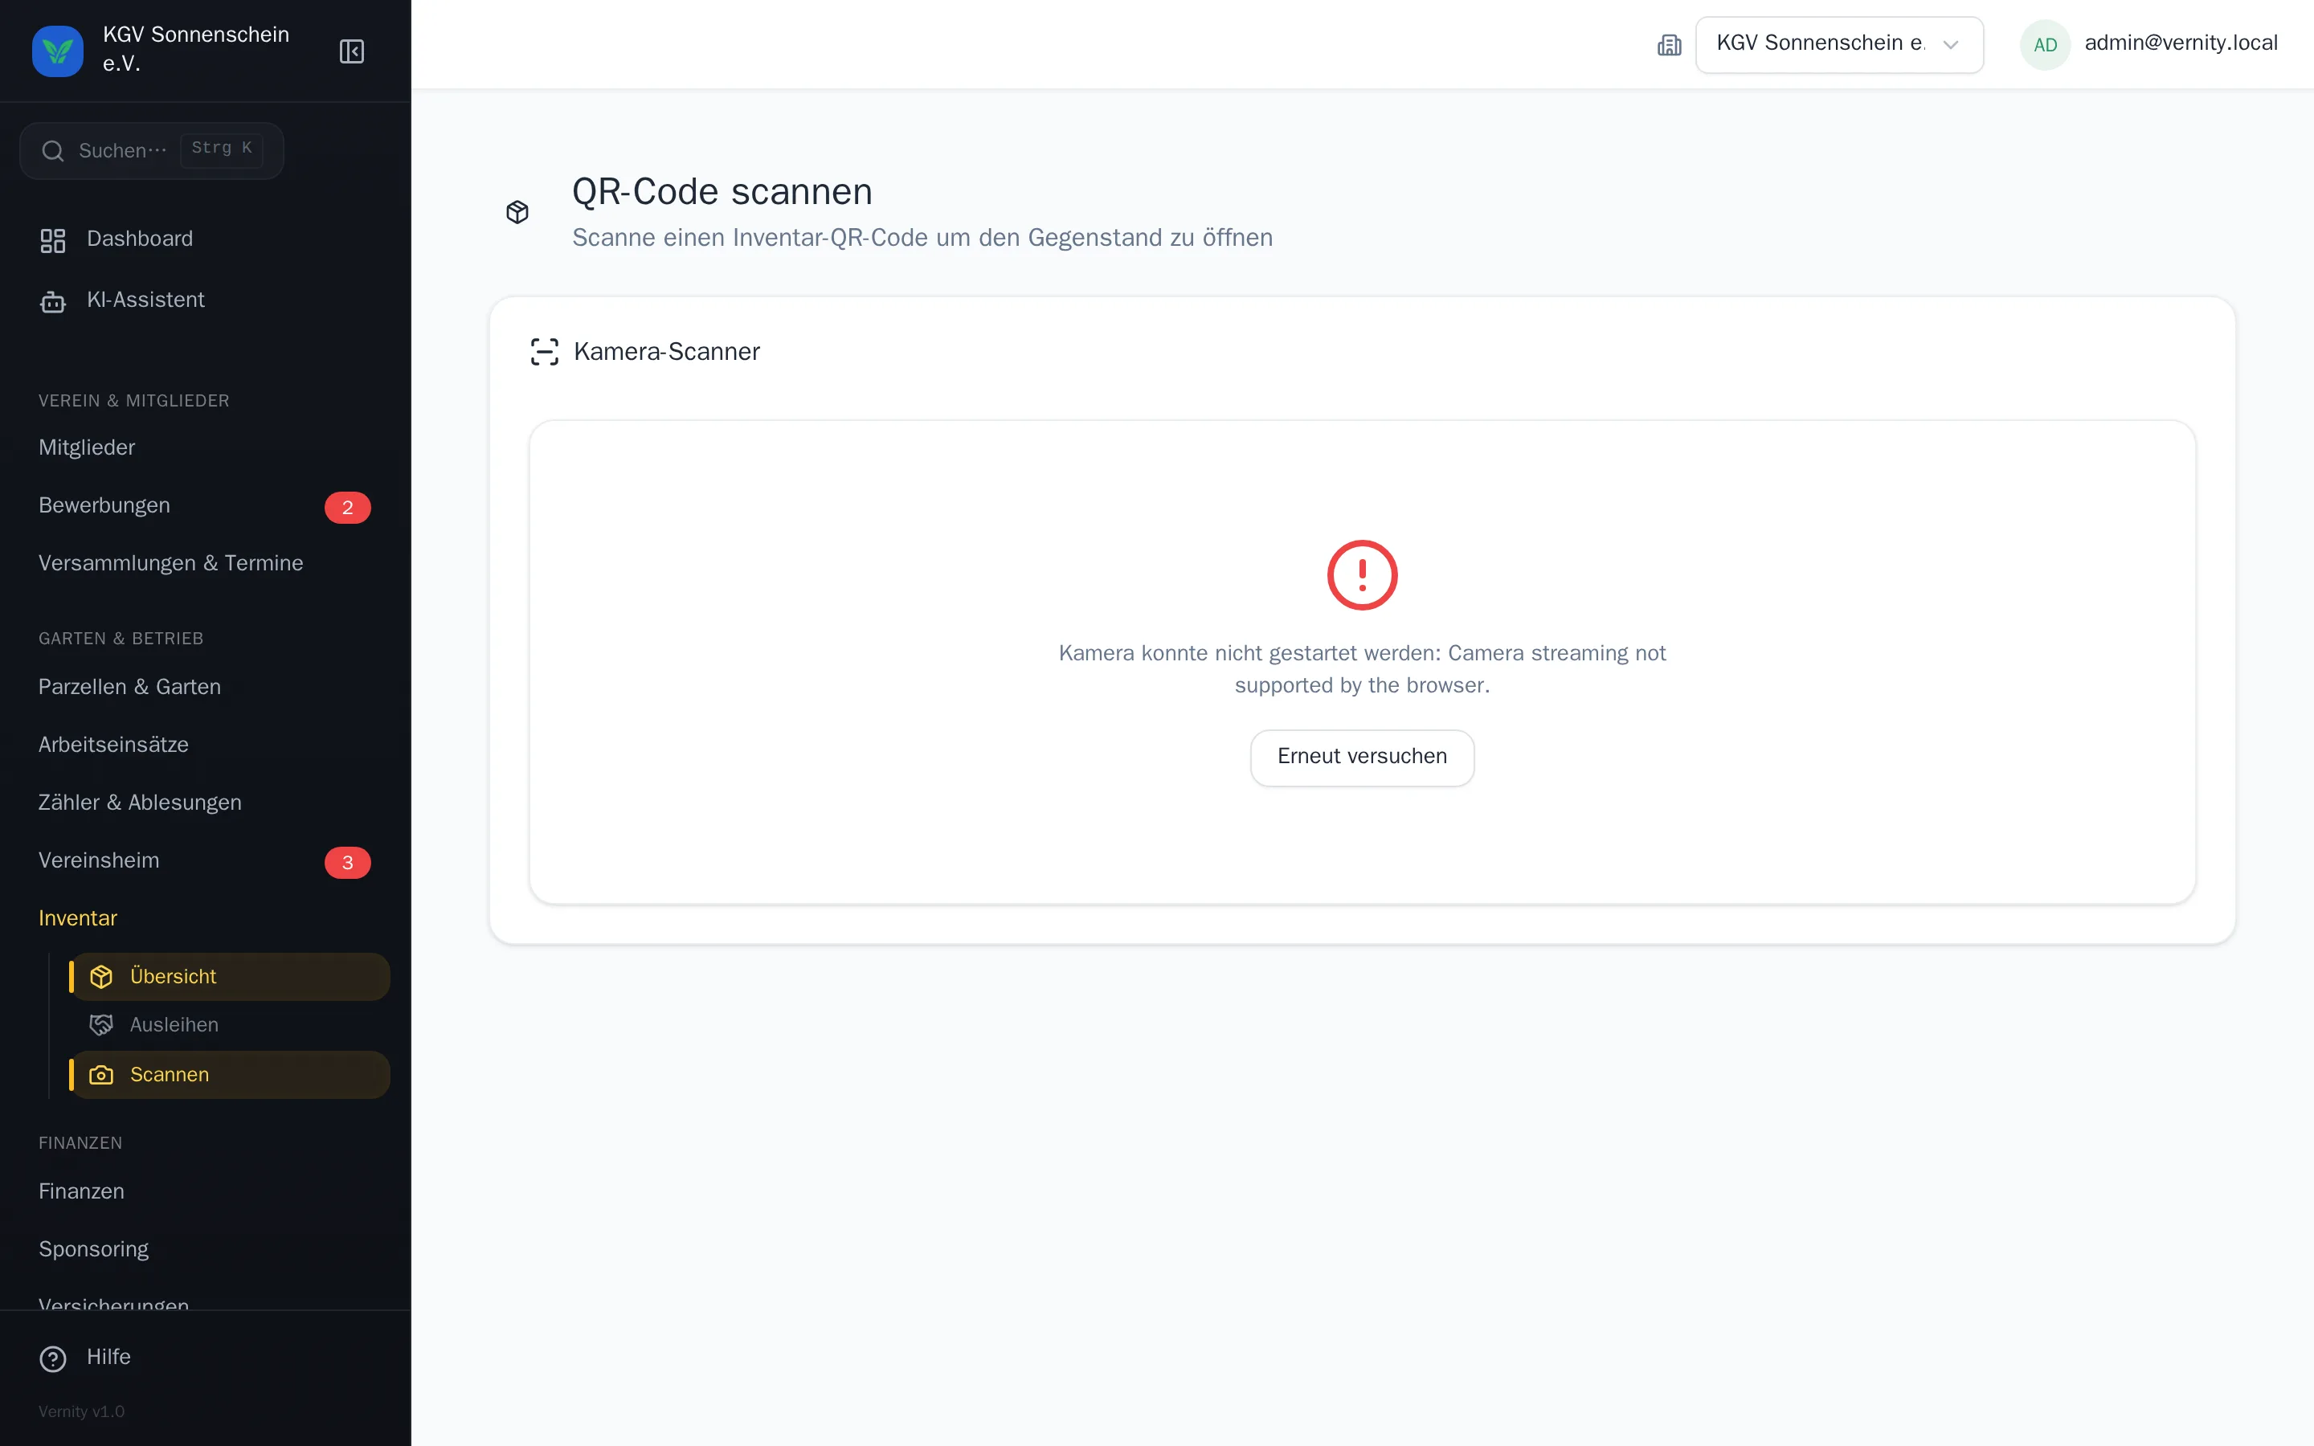Screen dimensions: 2314x1446
Task: Click the VEREIN & MITGLIEDER section label
Action: (134, 401)
